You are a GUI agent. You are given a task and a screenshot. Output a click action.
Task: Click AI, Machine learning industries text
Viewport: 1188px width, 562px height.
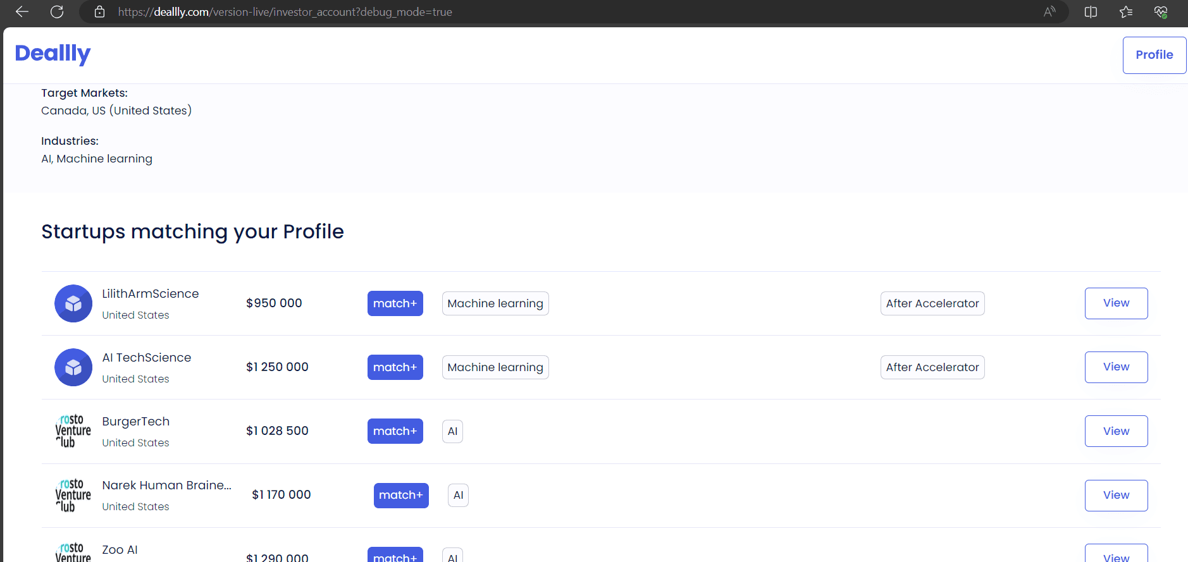point(97,159)
